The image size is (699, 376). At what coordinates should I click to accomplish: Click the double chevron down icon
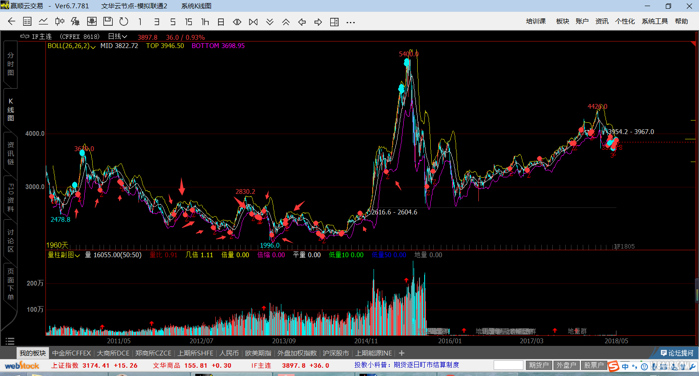[x=270, y=22]
